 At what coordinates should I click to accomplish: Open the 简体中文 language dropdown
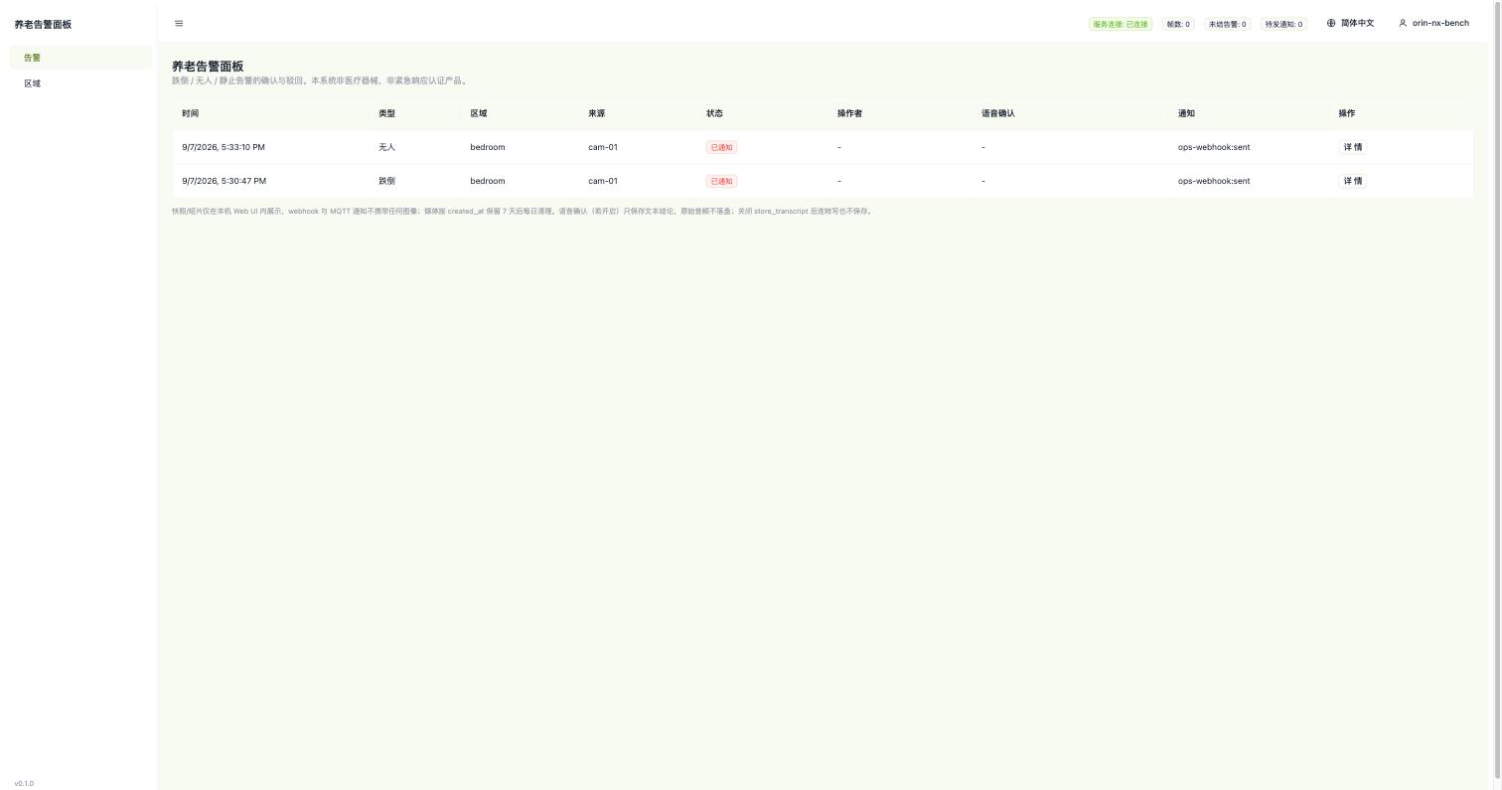click(1351, 23)
